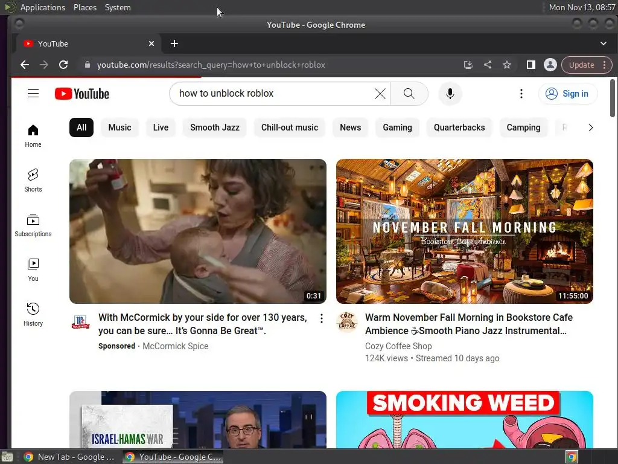This screenshot has width=618, height=464.
Task: Open the YouTube hamburger guide menu
Action: [x=33, y=94]
